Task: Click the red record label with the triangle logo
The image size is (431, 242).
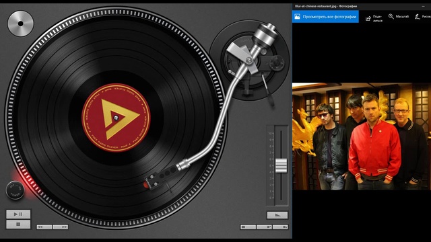Action: point(116,118)
